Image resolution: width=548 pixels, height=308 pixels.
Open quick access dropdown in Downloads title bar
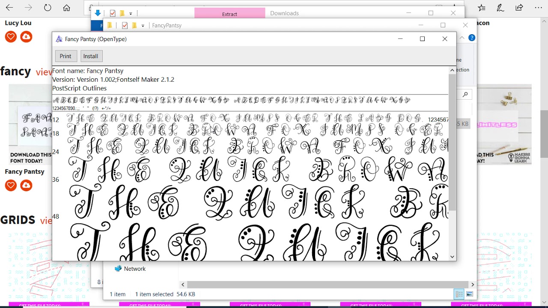[131, 14]
